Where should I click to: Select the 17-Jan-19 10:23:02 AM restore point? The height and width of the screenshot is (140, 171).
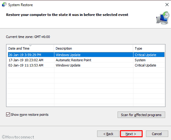86,60
